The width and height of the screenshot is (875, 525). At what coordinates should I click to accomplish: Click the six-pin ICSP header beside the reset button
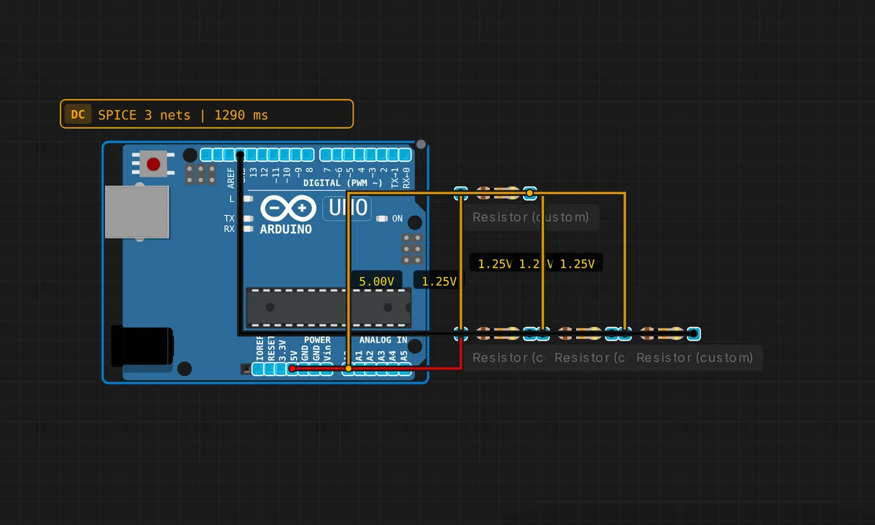201,174
